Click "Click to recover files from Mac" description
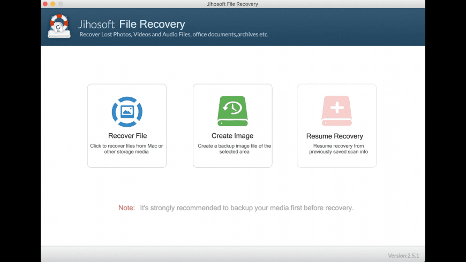 (126, 149)
